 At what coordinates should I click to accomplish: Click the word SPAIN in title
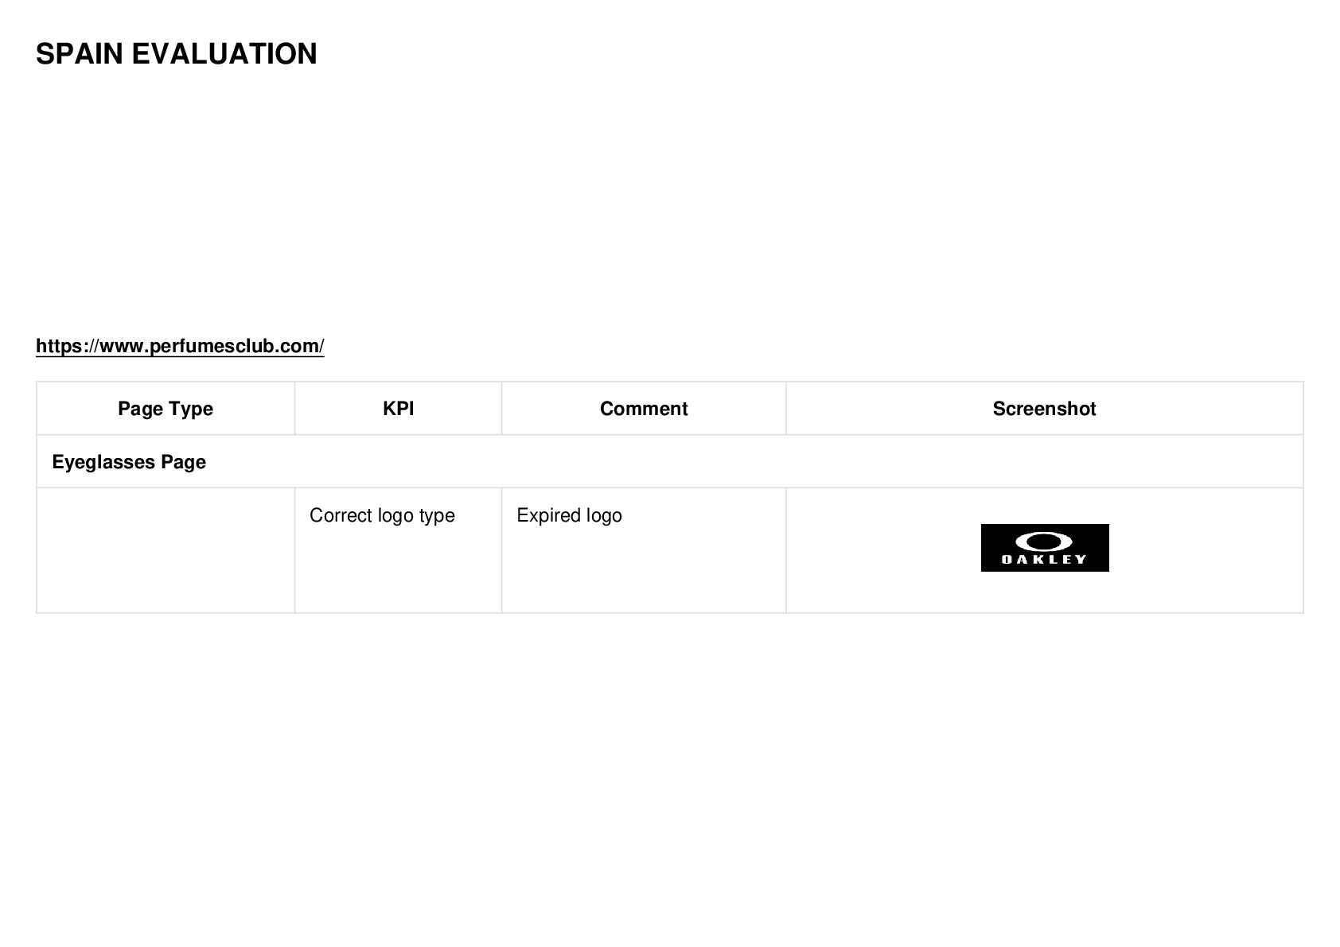(x=80, y=54)
